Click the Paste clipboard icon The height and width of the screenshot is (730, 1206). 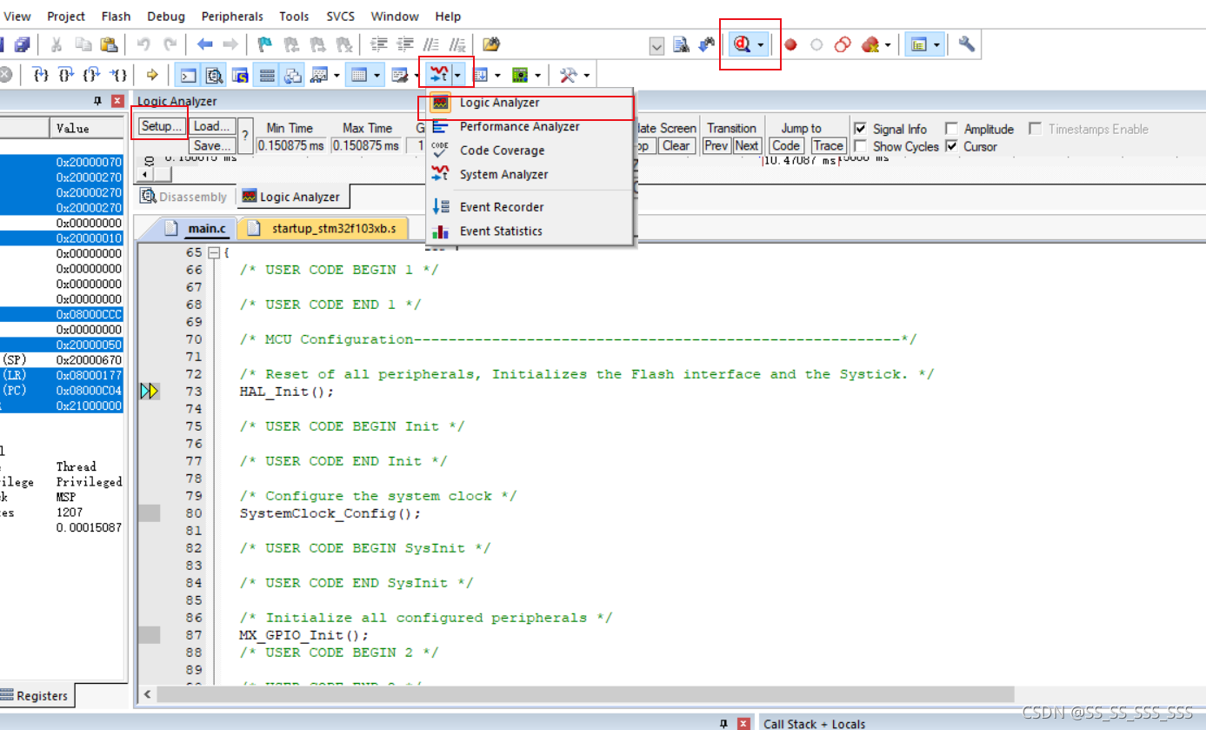tap(108, 44)
